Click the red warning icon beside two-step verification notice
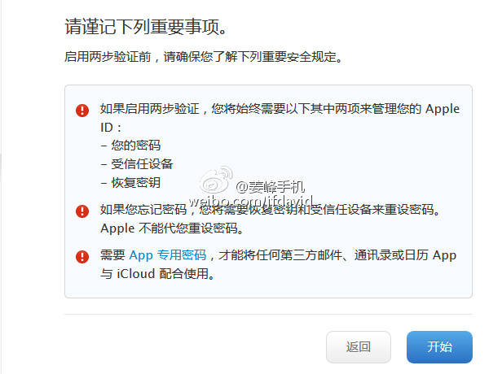This screenshot has width=502, height=374. 82,111
